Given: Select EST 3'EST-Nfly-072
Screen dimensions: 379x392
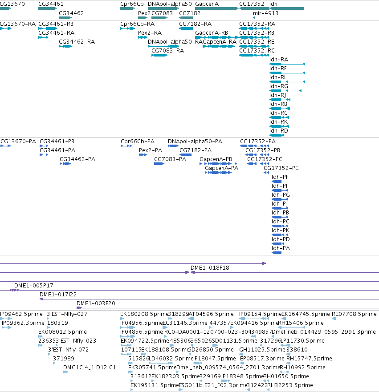Looking at the screenshot, I should [x=68, y=350].
